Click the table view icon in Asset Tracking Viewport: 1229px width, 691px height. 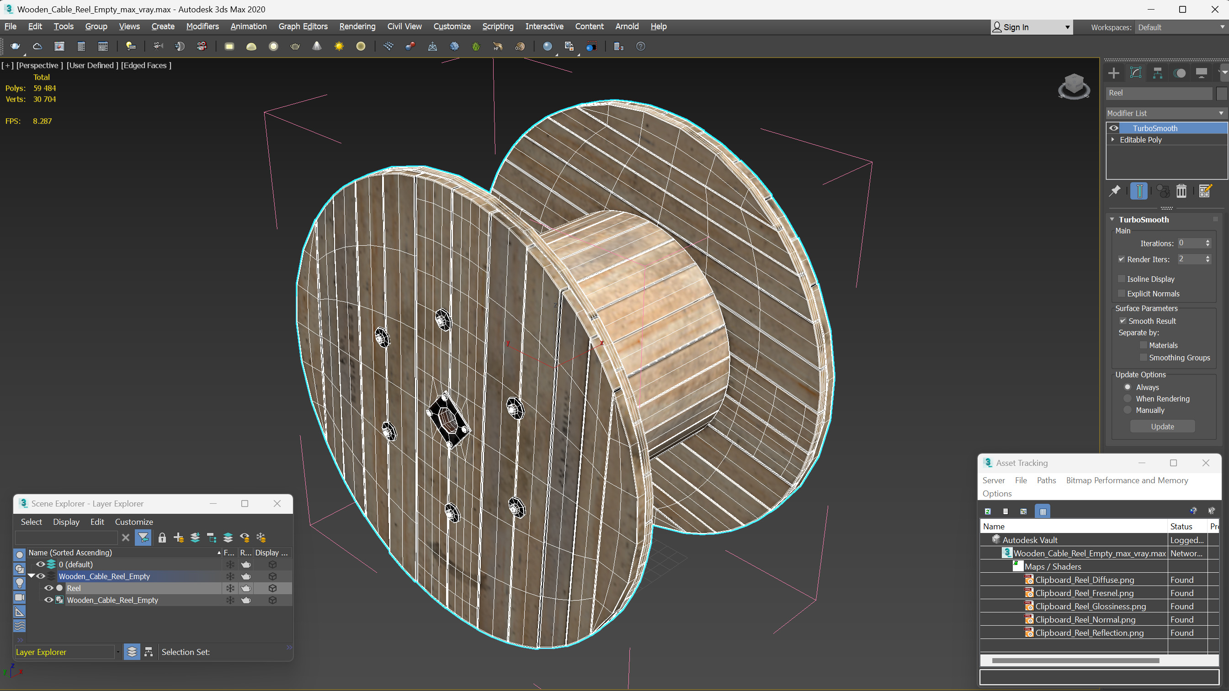point(1043,511)
